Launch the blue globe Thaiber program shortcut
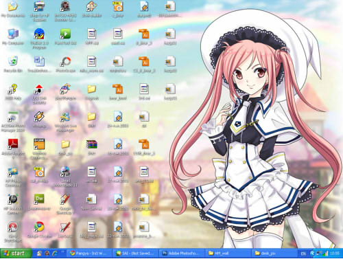The height and width of the screenshot is (259, 343). pos(39,34)
